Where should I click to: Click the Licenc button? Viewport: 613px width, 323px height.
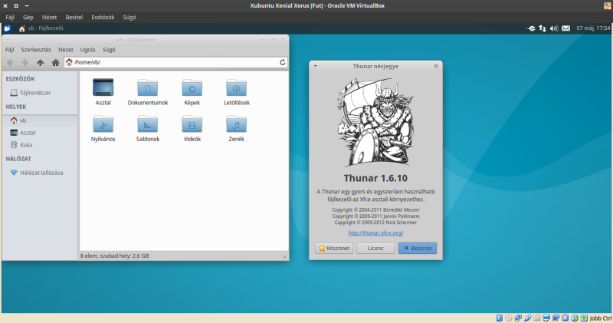(375, 249)
